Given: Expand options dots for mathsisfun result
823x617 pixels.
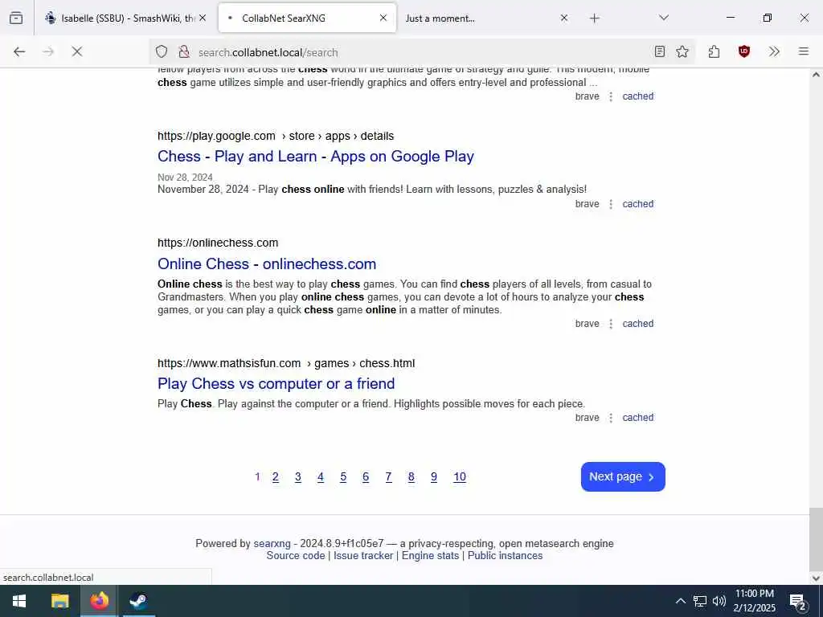Looking at the screenshot, I should [x=611, y=418].
